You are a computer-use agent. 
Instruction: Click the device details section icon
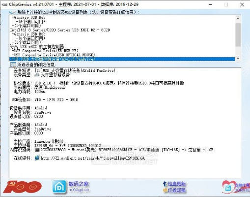tap(13, 65)
